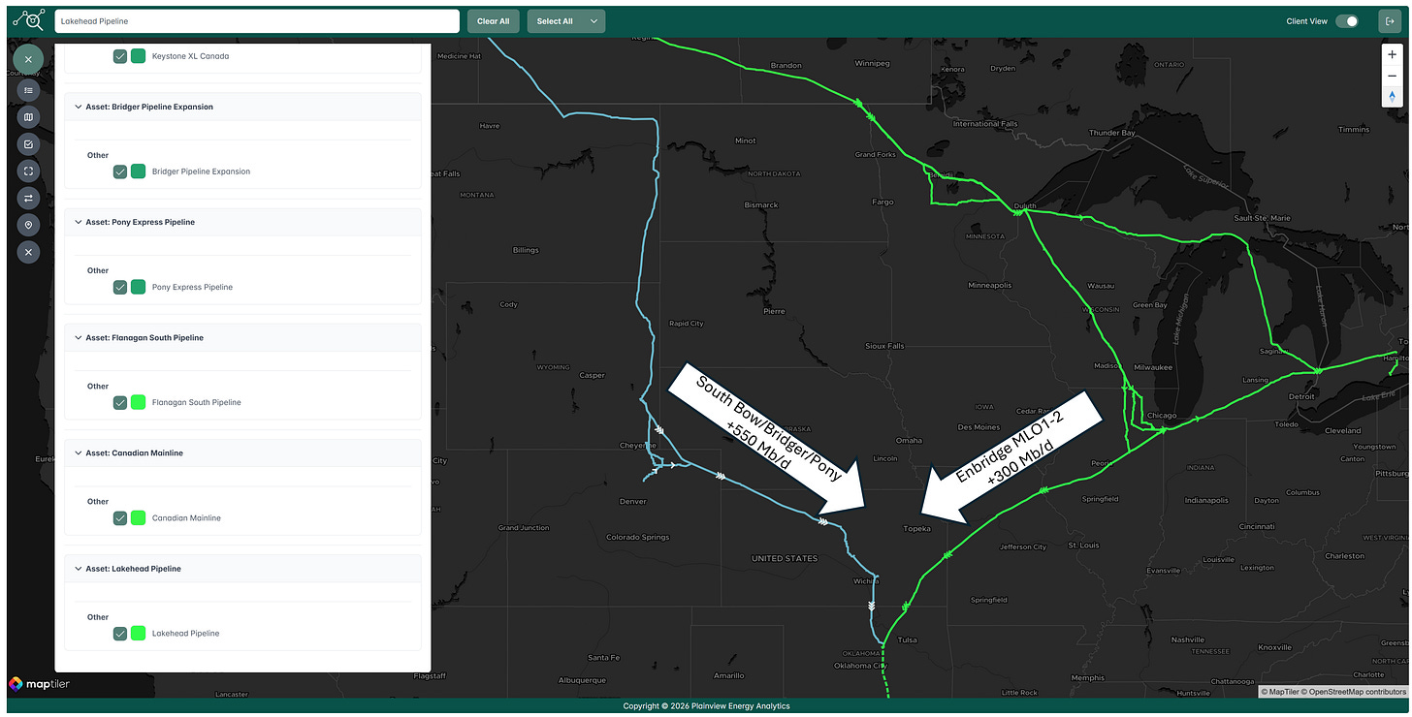1412x717 pixels.
Task: Click the Select All button label
Action: [555, 21]
